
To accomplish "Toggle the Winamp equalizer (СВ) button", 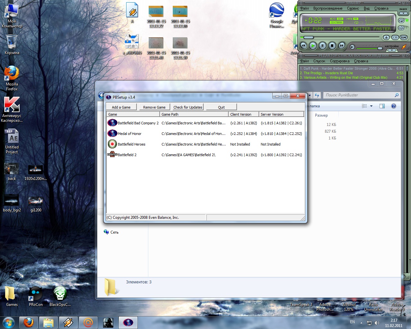I will point(395,38).
